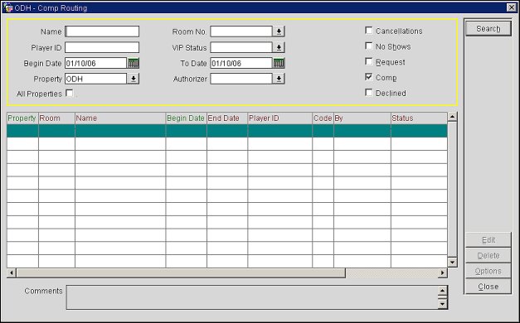Viewport: 520px width, 323px height.
Task: Click the Property field showing ODH
Action: [x=96, y=79]
